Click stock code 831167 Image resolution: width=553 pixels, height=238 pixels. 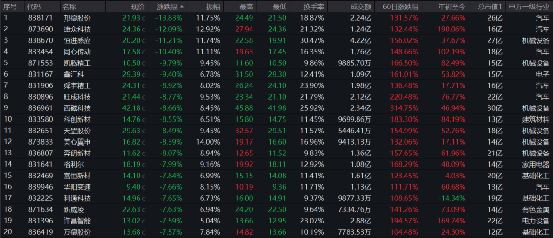coord(41,74)
